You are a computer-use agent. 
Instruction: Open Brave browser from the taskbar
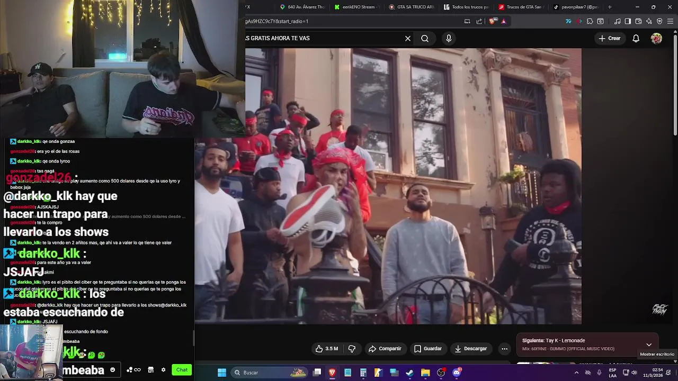pos(332,373)
